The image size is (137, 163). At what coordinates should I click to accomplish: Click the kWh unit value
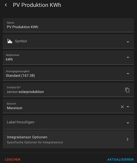click(9, 59)
